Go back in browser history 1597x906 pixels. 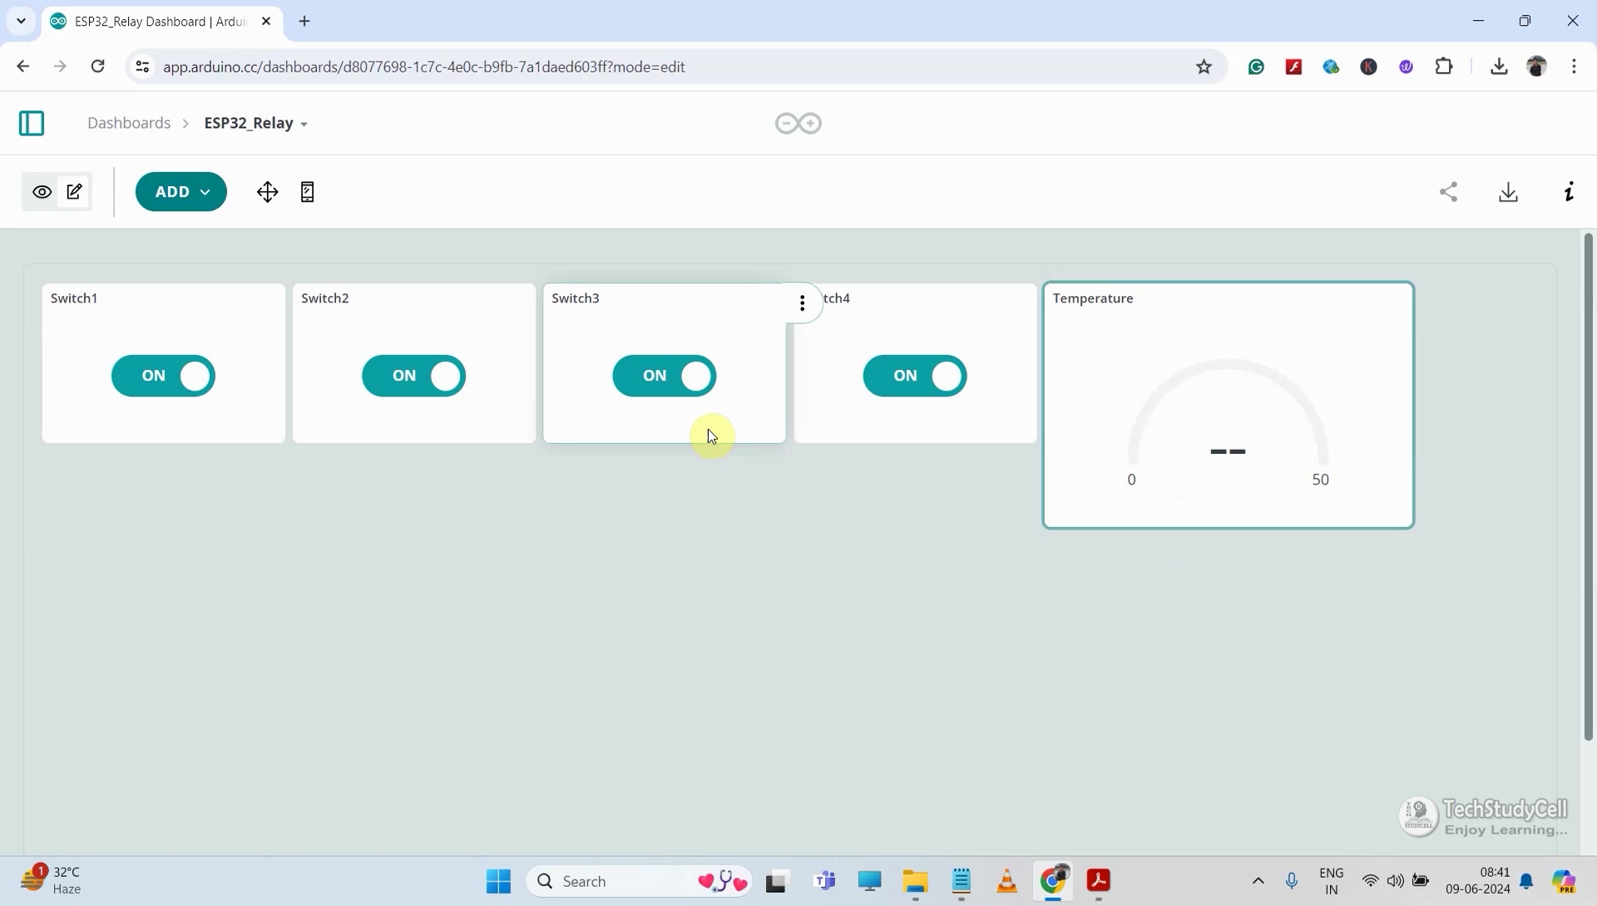tap(22, 66)
